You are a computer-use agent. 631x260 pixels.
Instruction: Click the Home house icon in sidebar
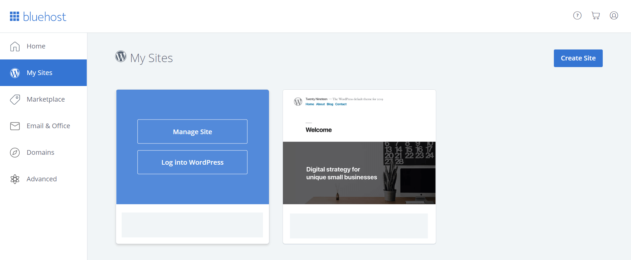(15, 46)
